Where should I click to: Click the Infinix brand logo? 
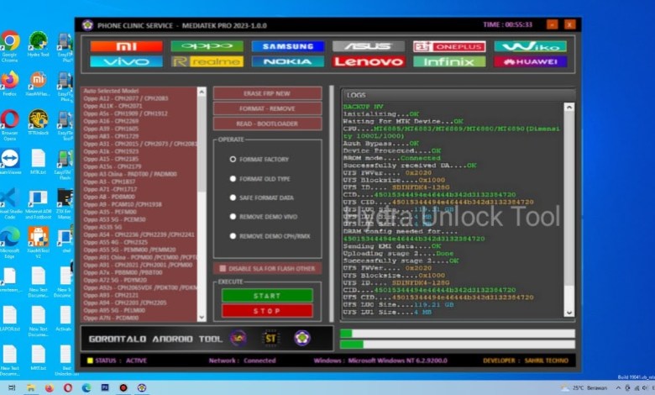click(x=448, y=61)
